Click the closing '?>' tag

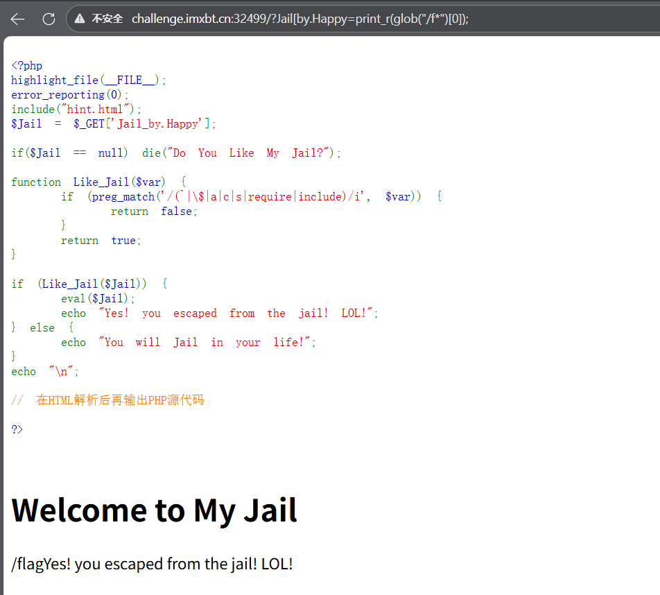(17, 429)
